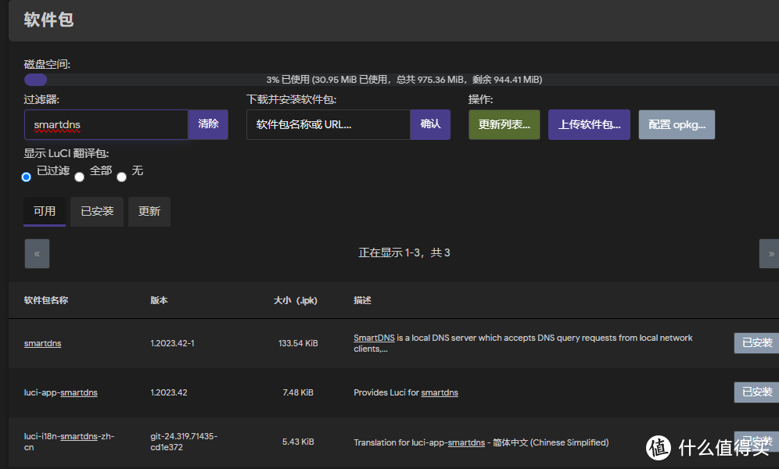Viewport: 779px width, 469px height.
Task: Click the previous page arrow
Action: pyautogui.click(x=37, y=252)
